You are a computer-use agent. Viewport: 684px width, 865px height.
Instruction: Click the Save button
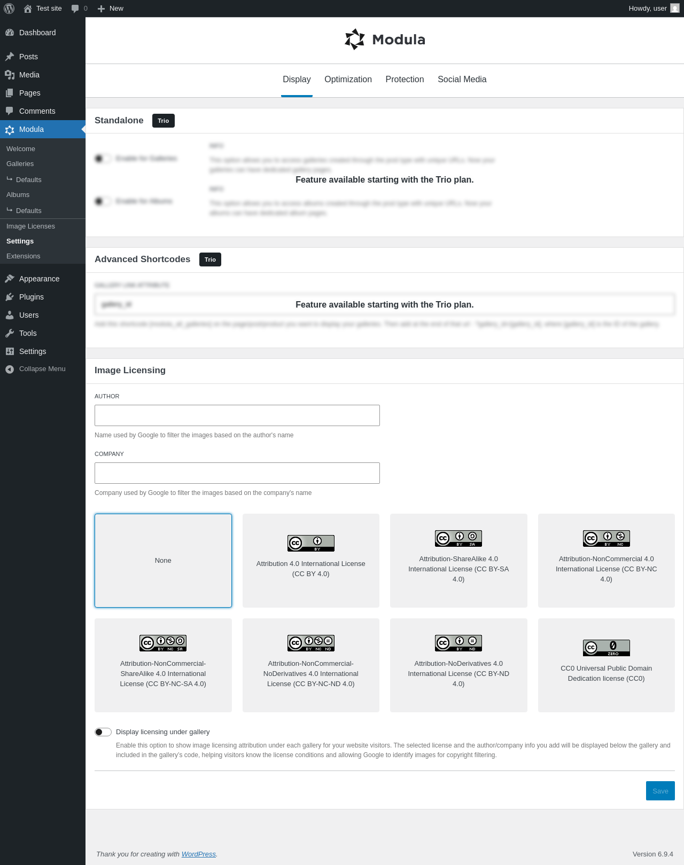[x=660, y=791]
